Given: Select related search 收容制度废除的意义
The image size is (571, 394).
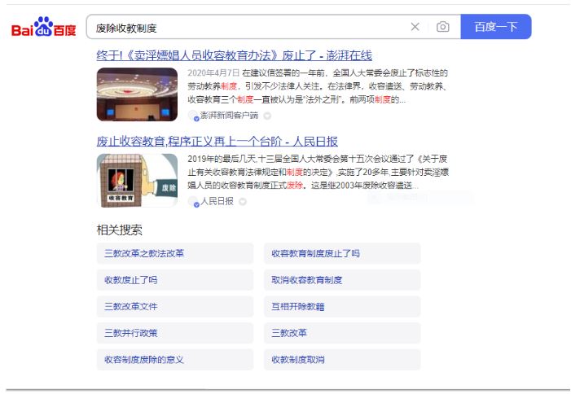Looking at the screenshot, I should point(175,360).
